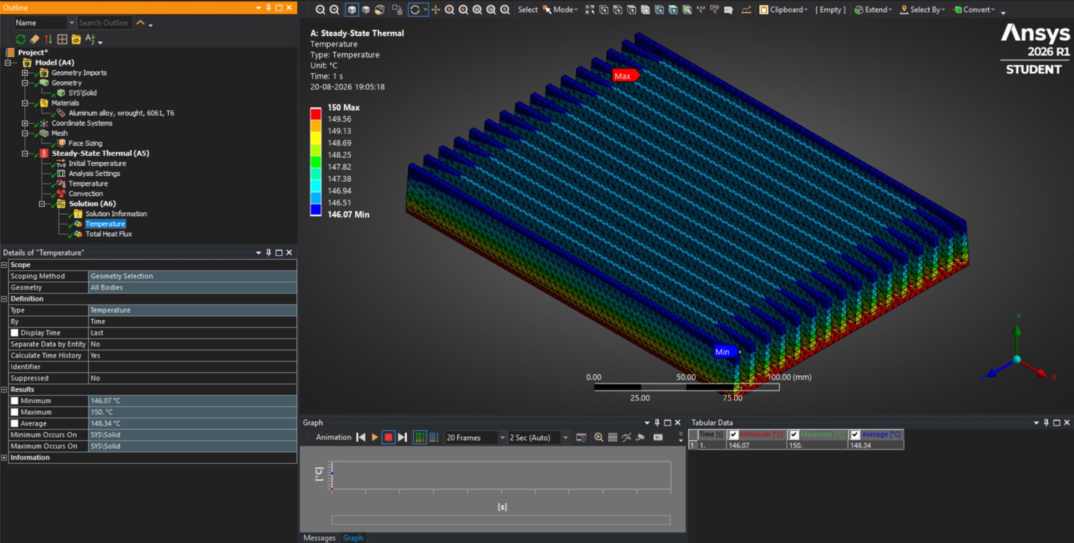Toggle the Average result checkbox in Details
The image size is (1074, 543).
pyautogui.click(x=14, y=424)
